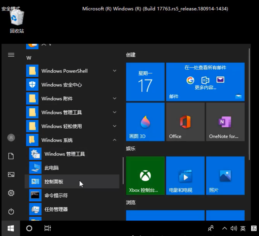Open 任务管理器 from the list
Viewport: 259px width, 236px height.
click(x=56, y=209)
